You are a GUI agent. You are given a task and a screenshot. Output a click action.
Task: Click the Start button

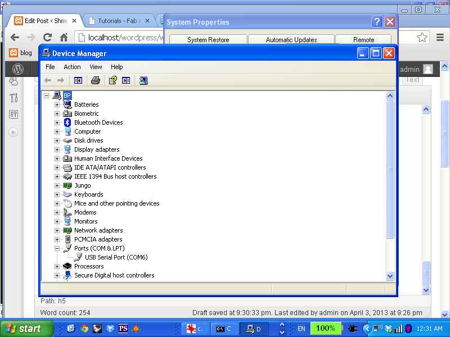(26, 329)
